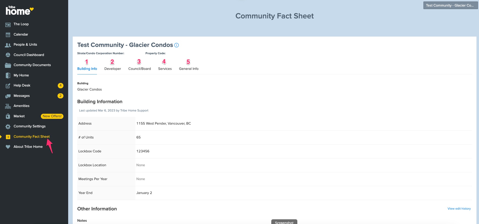Screen dimensions: 479x224
Task: Click the New Offers! badge on Market
Action: pos(52,116)
